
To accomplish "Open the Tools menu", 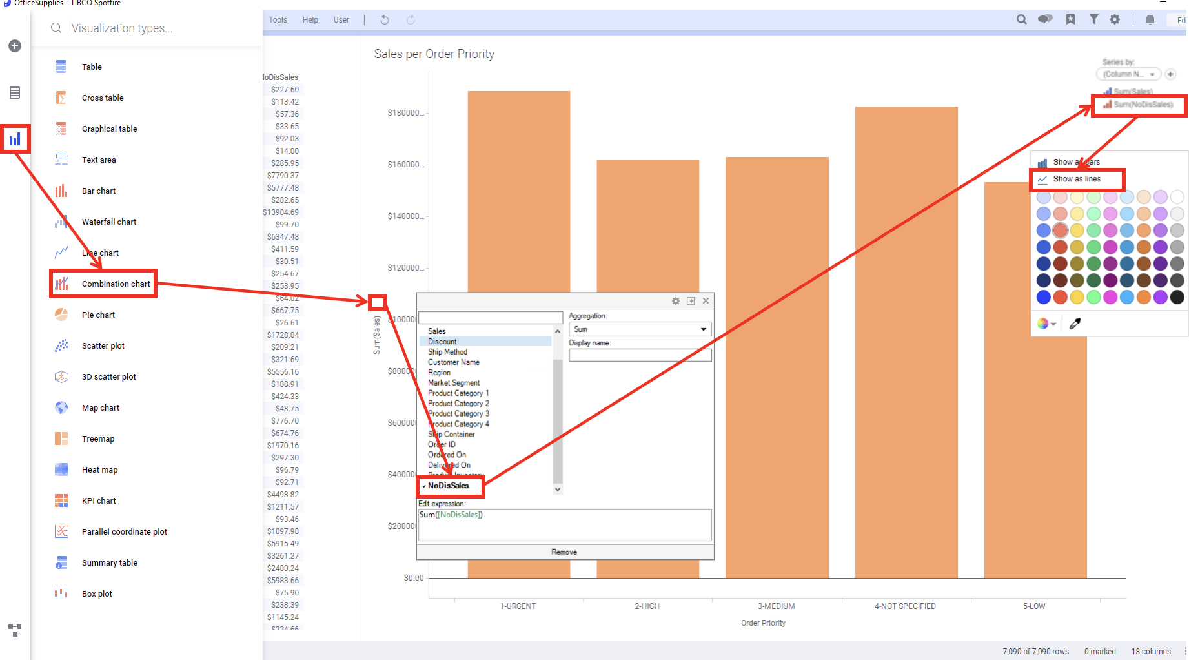I will (x=277, y=19).
